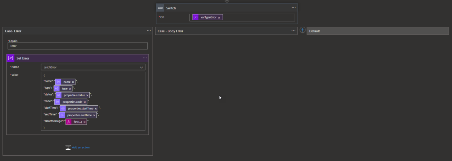
Task: Open the catchError Name dropdown
Action: click(x=93, y=67)
